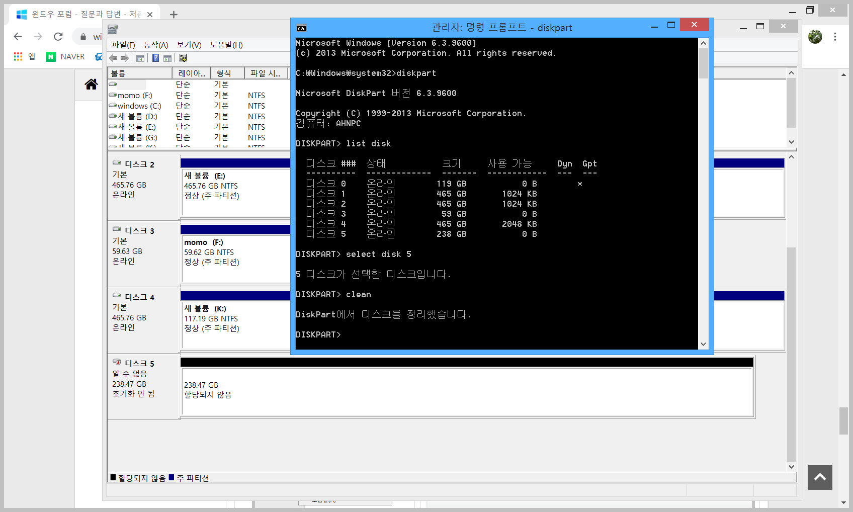Click the drive icon of windows (C:) row

coord(113,106)
